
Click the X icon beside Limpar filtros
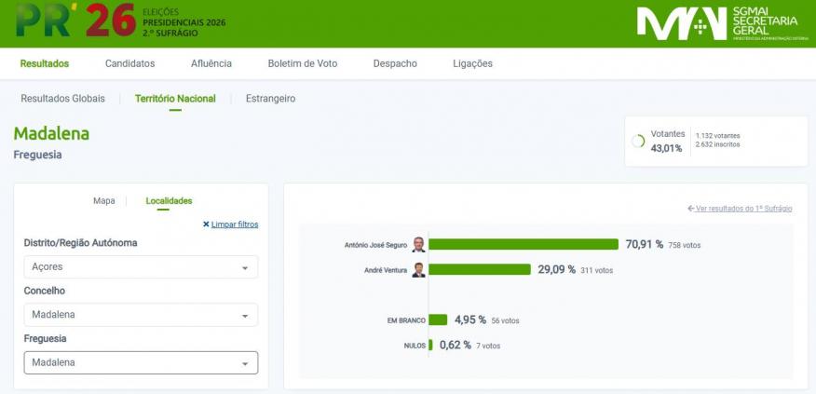click(206, 224)
